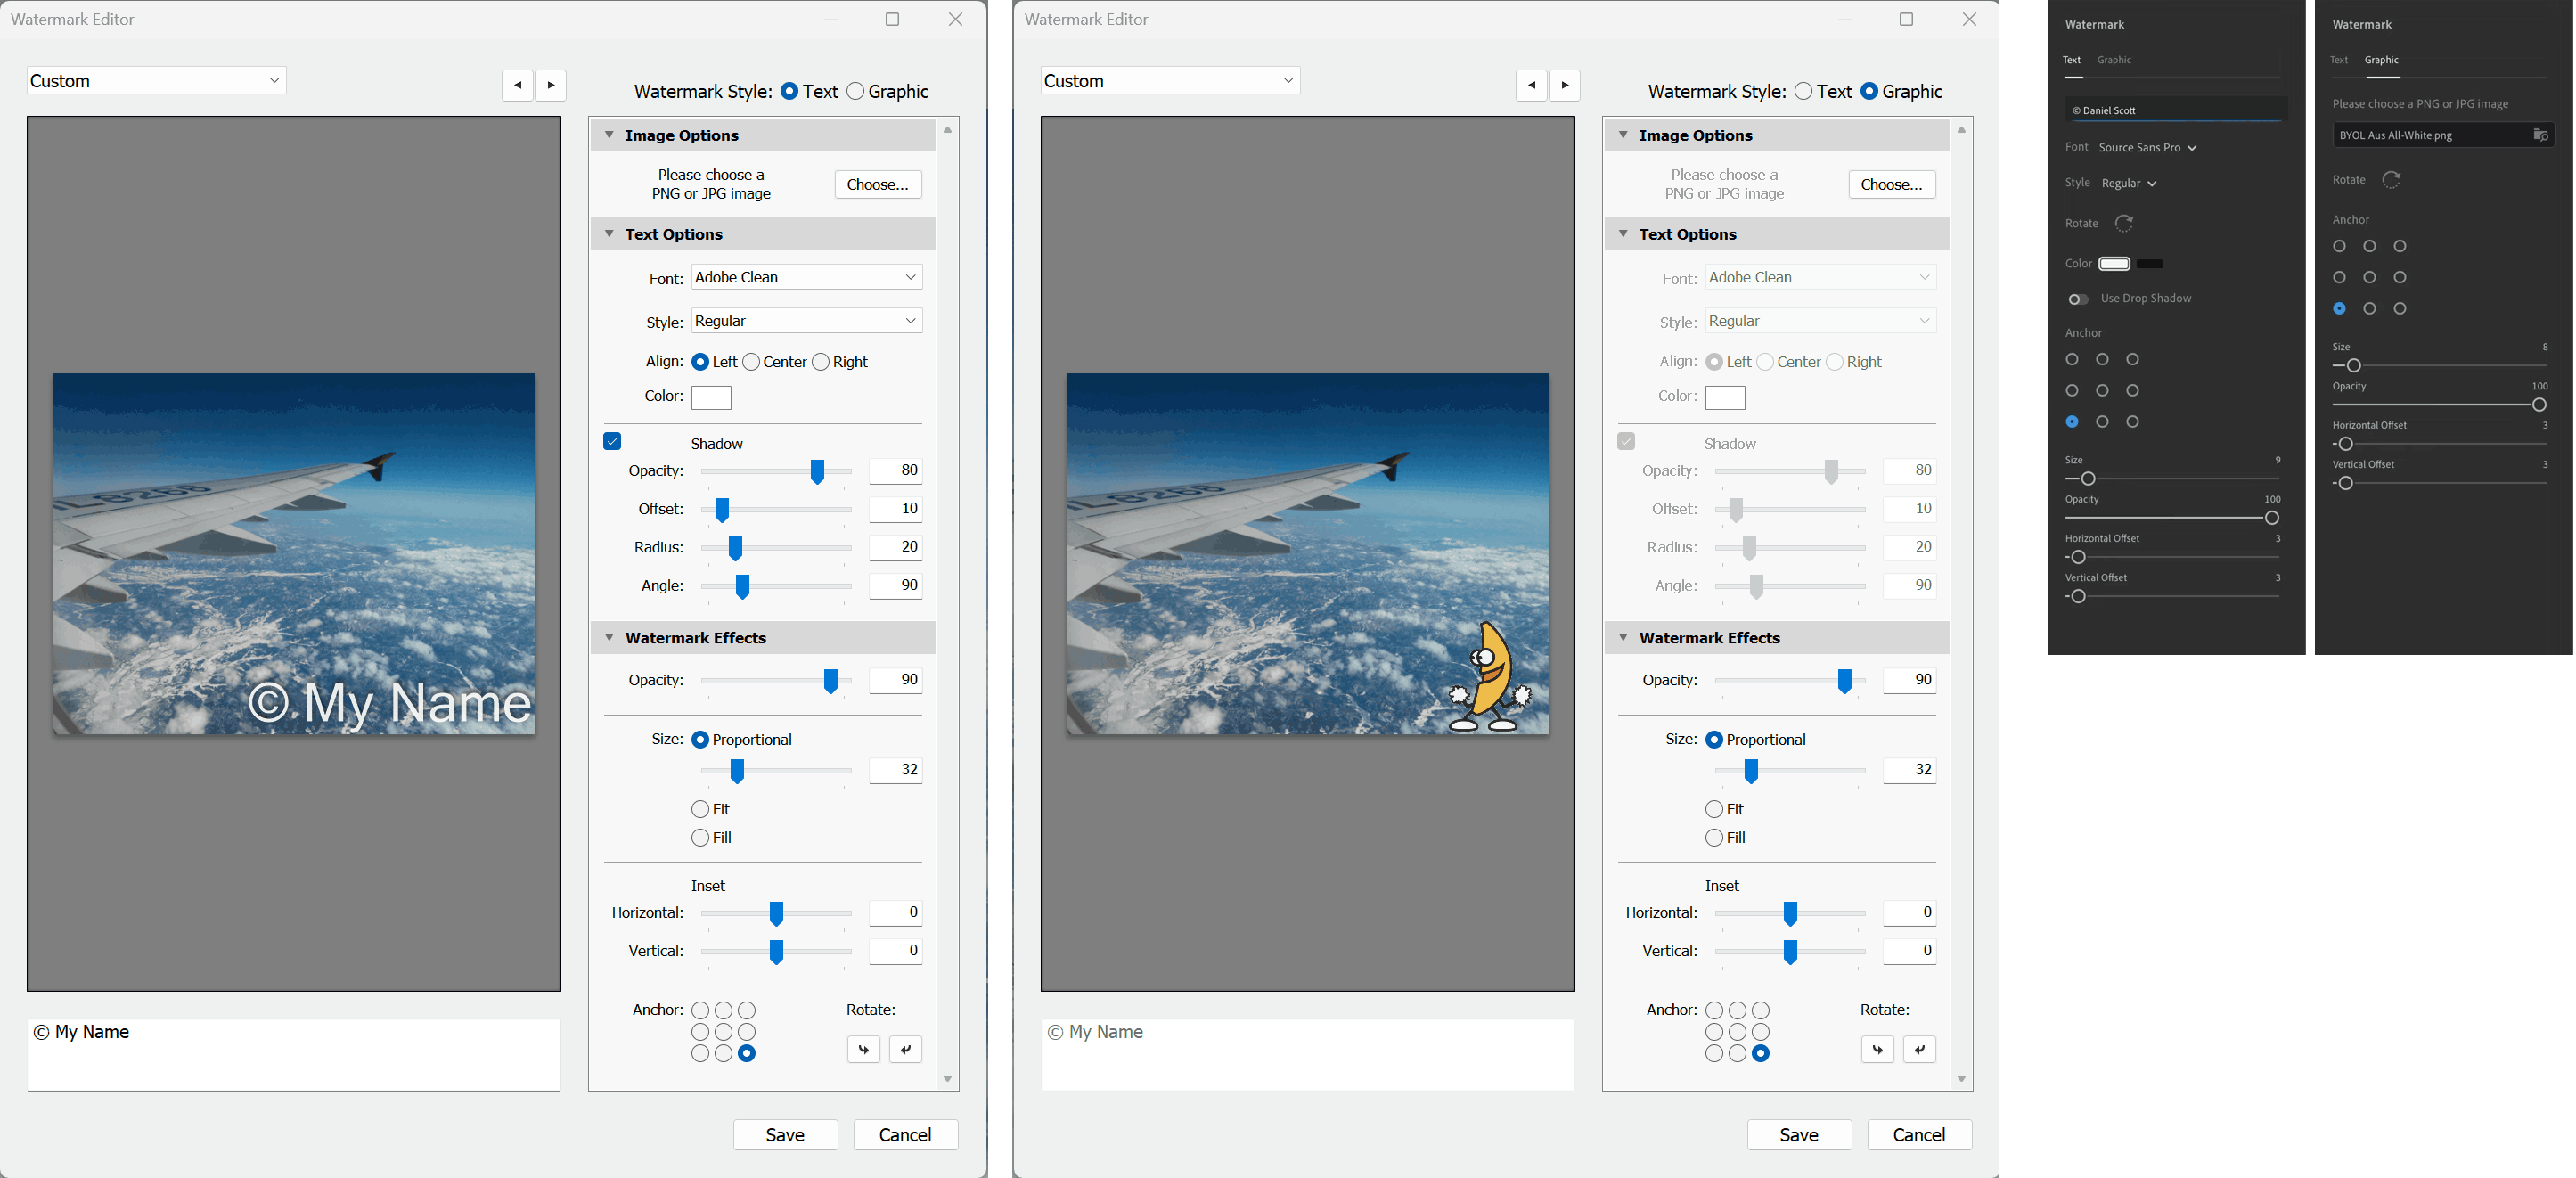Open the Source Sans Pro font dropdown
Image resolution: width=2576 pixels, height=1178 pixels.
pyautogui.click(x=2147, y=148)
